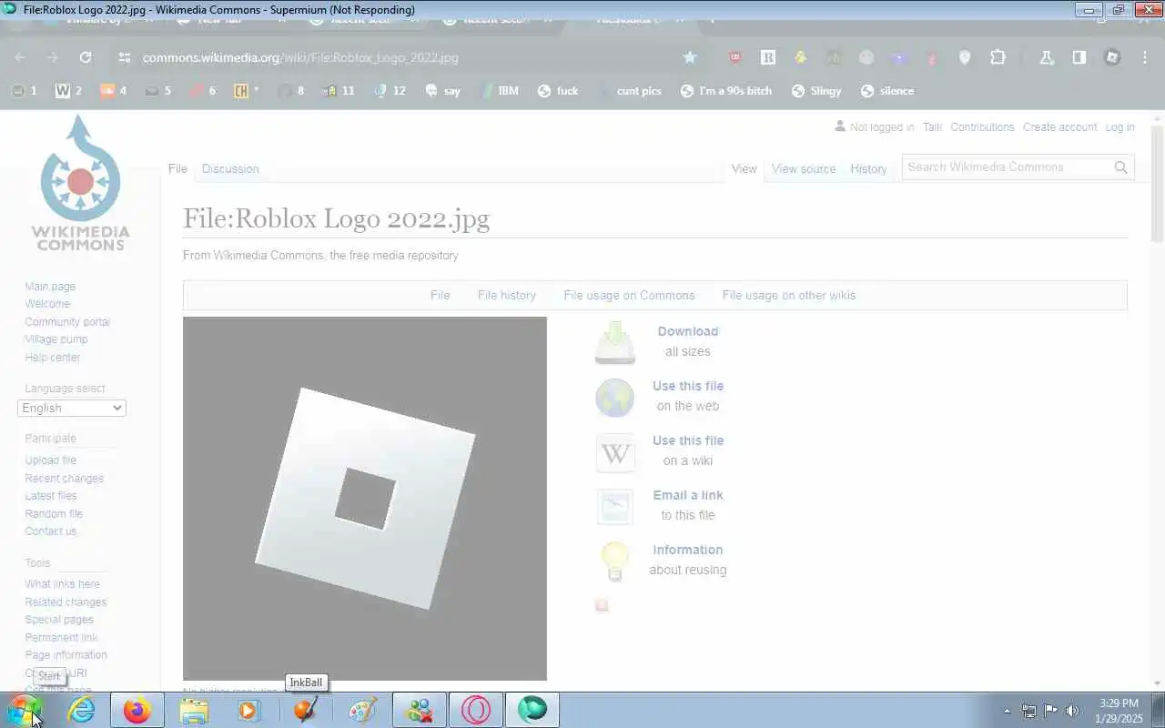Open the Extensions puzzle-piece icon
The width and height of the screenshot is (1165, 728).
coord(998,57)
